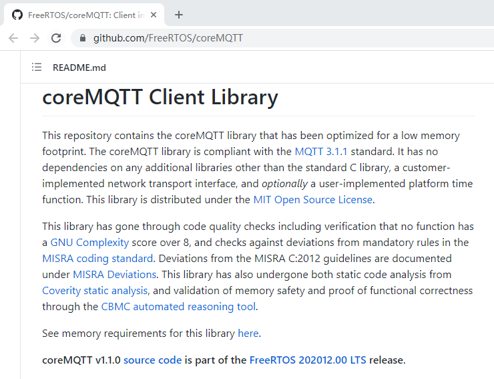Image resolution: width=494 pixels, height=379 pixels.
Task: Reload the page with refresh icon
Action: coord(56,38)
